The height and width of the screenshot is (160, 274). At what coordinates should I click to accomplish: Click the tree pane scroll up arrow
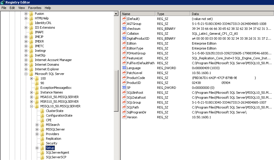coord(116,14)
